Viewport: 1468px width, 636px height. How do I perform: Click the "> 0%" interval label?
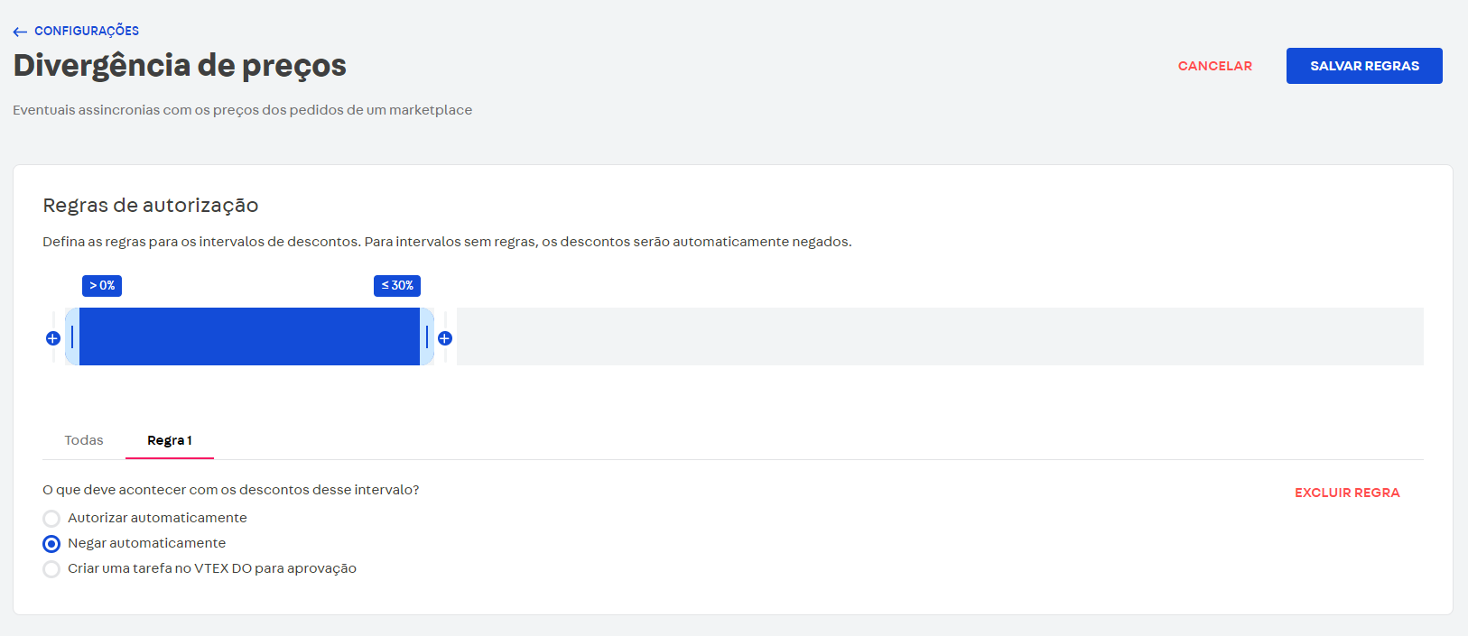tap(102, 286)
